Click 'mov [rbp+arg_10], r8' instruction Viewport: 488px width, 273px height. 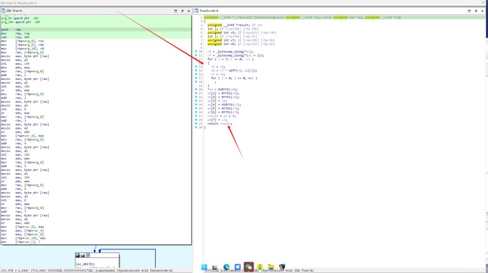[x=23, y=49]
